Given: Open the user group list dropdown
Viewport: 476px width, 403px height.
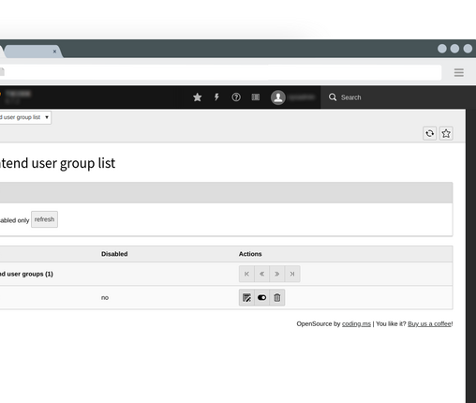Looking at the screenshot, I should [x=25, y=117].
